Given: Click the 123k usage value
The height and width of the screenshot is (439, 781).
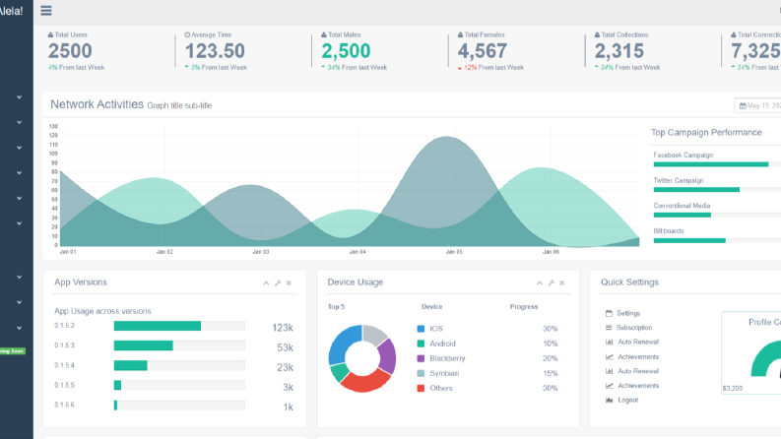Looking at the screenshot, I should tap(283, 328).
